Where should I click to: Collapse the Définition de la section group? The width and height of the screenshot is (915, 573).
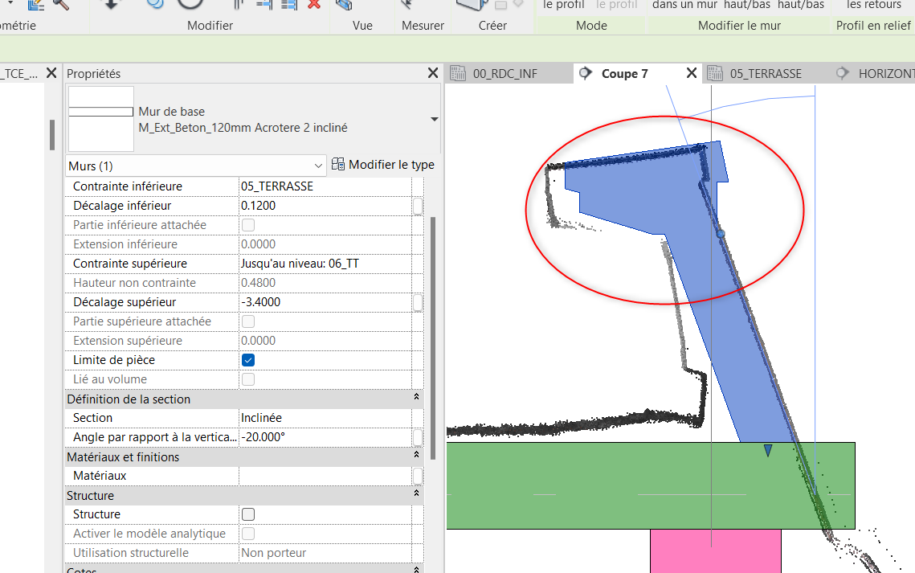coord(416,399)
